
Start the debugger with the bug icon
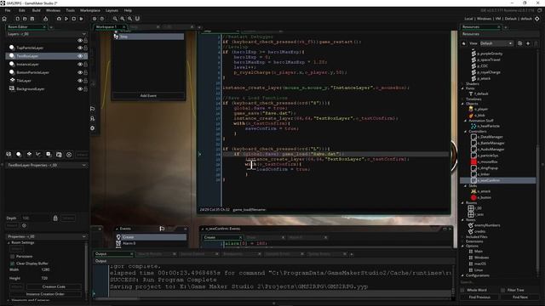59,19
